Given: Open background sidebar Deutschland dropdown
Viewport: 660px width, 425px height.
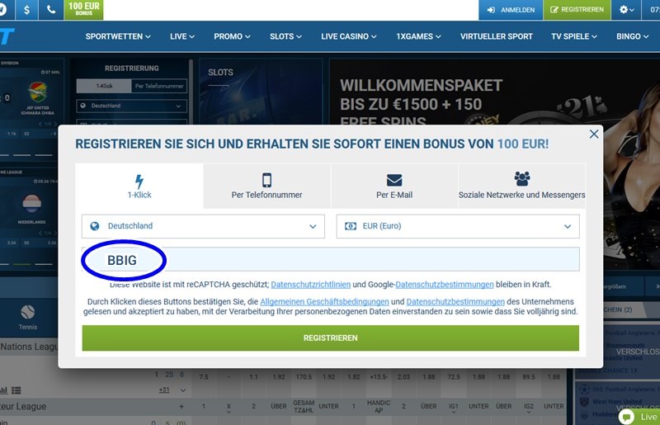Looking at the screenshot, I should click(x=132, y=106).
